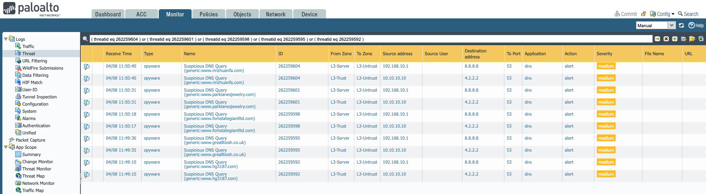Open Change Monitor in App Scope
The height and width of the screenshot is (194, 706).
pyautogui.click(x=38, y=162)
